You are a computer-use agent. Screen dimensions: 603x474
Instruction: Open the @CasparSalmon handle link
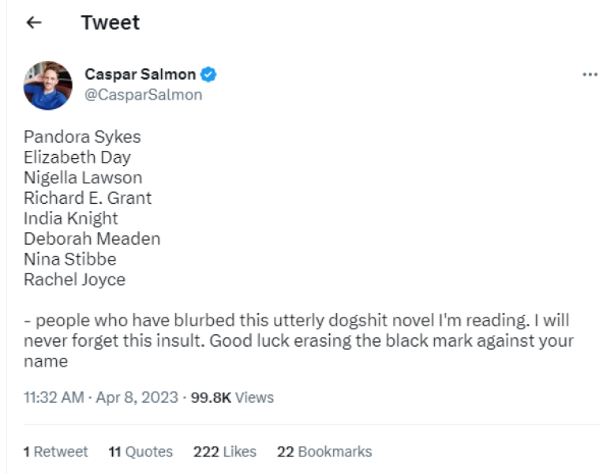click(144, 95)
